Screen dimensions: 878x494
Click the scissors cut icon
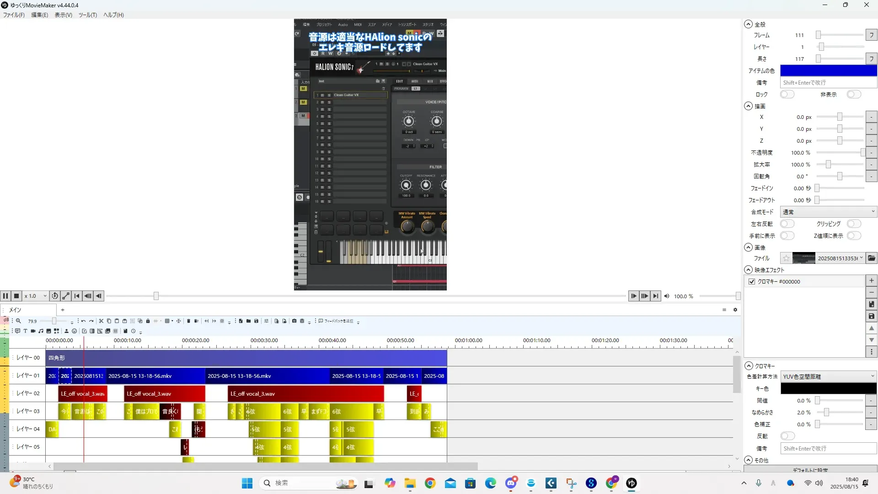pos(102,321)
